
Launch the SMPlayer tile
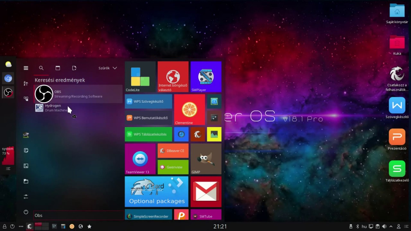click(x=206, y=77)
